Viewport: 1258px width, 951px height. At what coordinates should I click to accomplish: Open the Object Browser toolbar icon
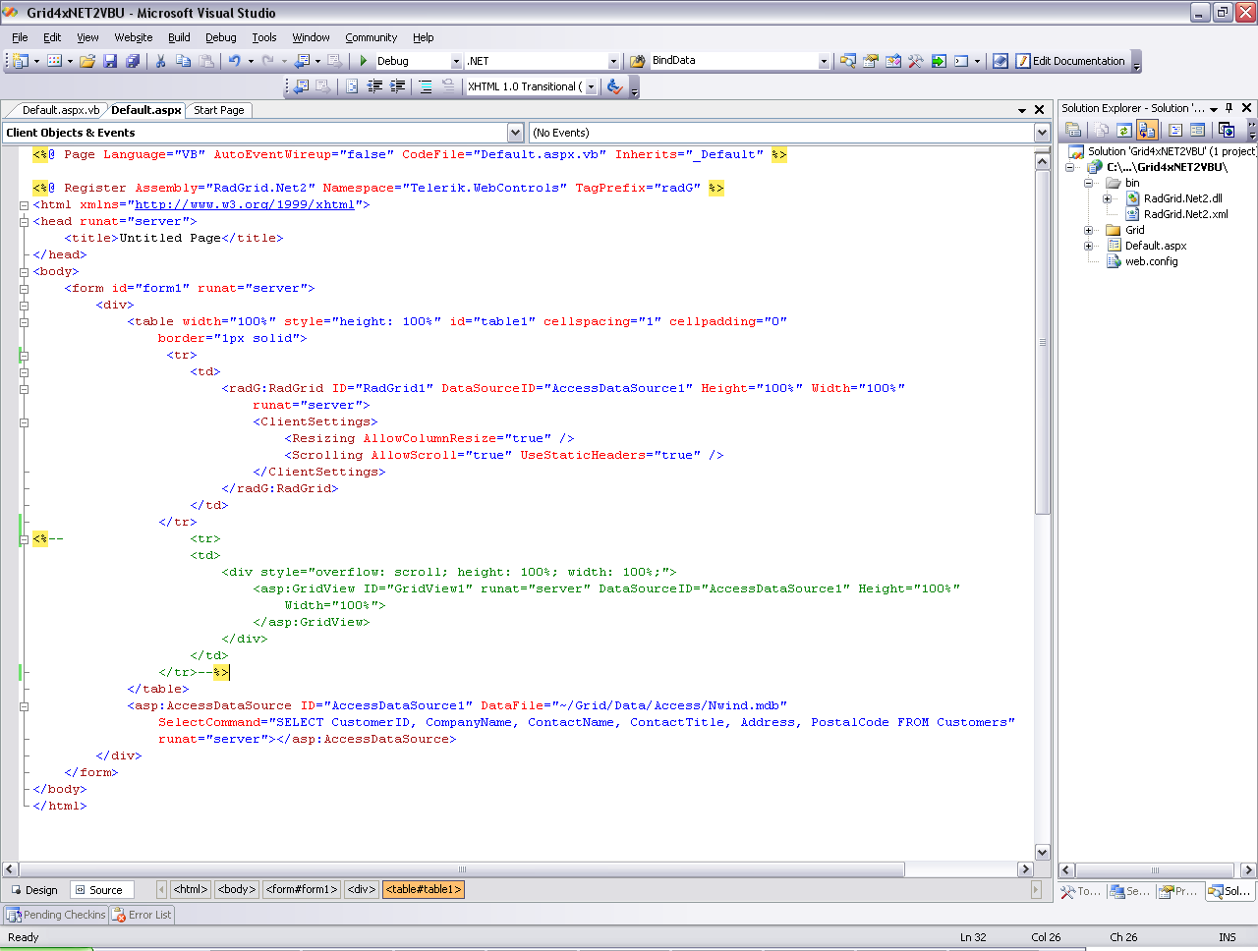point(892,61)
